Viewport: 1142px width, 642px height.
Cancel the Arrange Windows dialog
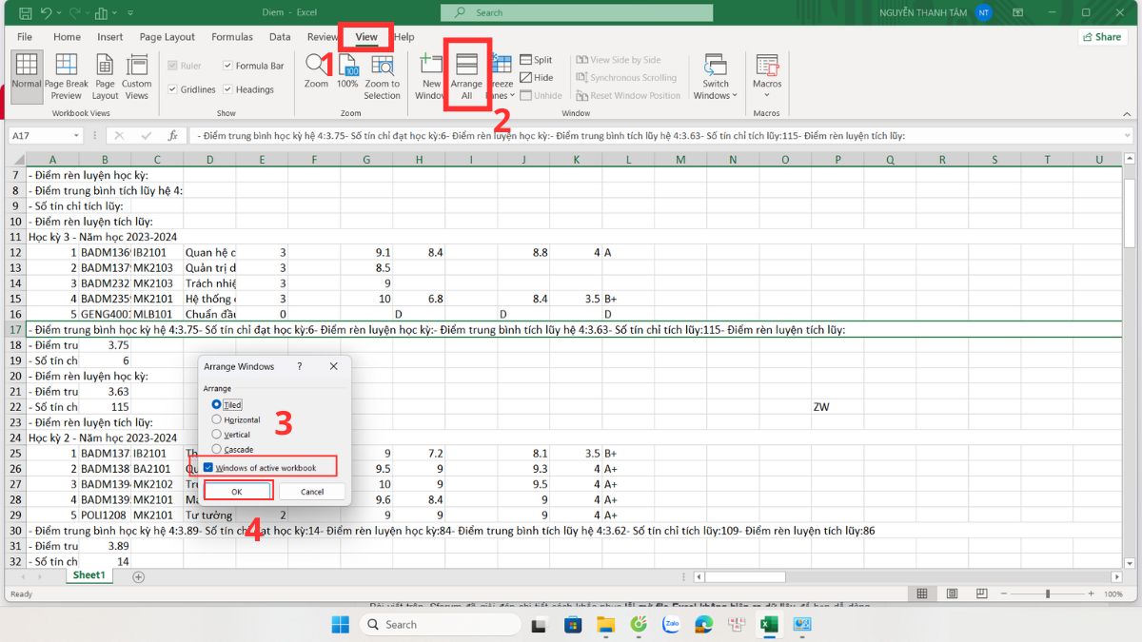coord(312,492)
